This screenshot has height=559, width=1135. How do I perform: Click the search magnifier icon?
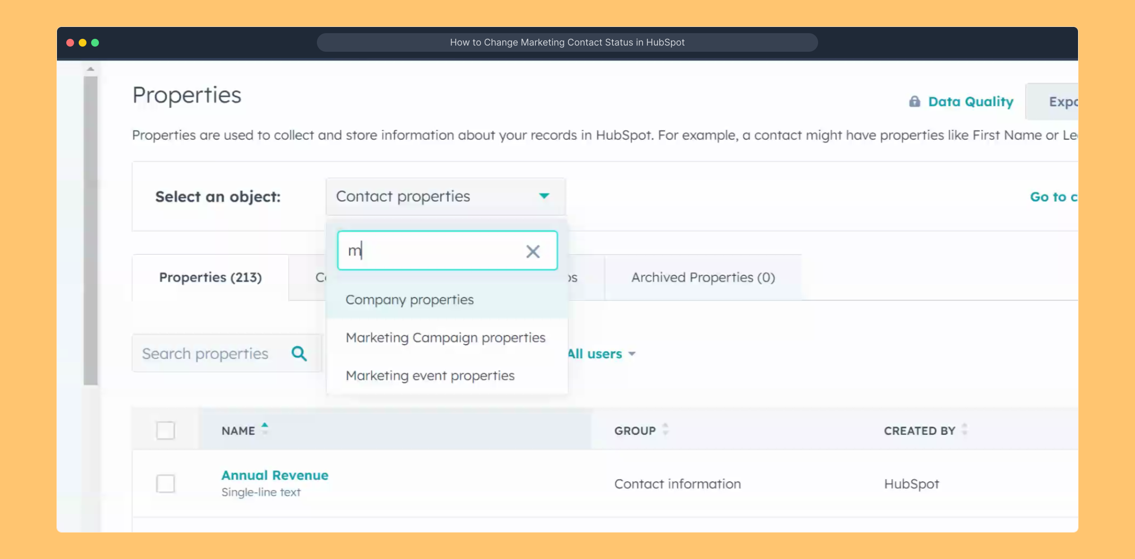point(299,354)
